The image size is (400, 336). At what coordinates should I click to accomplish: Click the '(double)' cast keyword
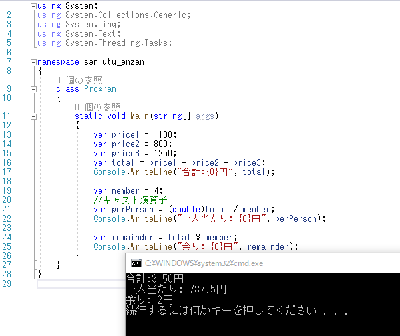[186, 210]
